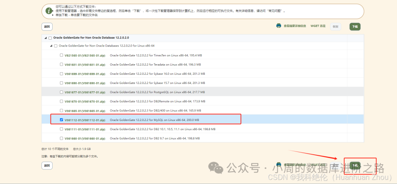Check the V861111-01 DB2 10.1 checkbox
This screenshot has width=397, height=184.
(61, 129)
